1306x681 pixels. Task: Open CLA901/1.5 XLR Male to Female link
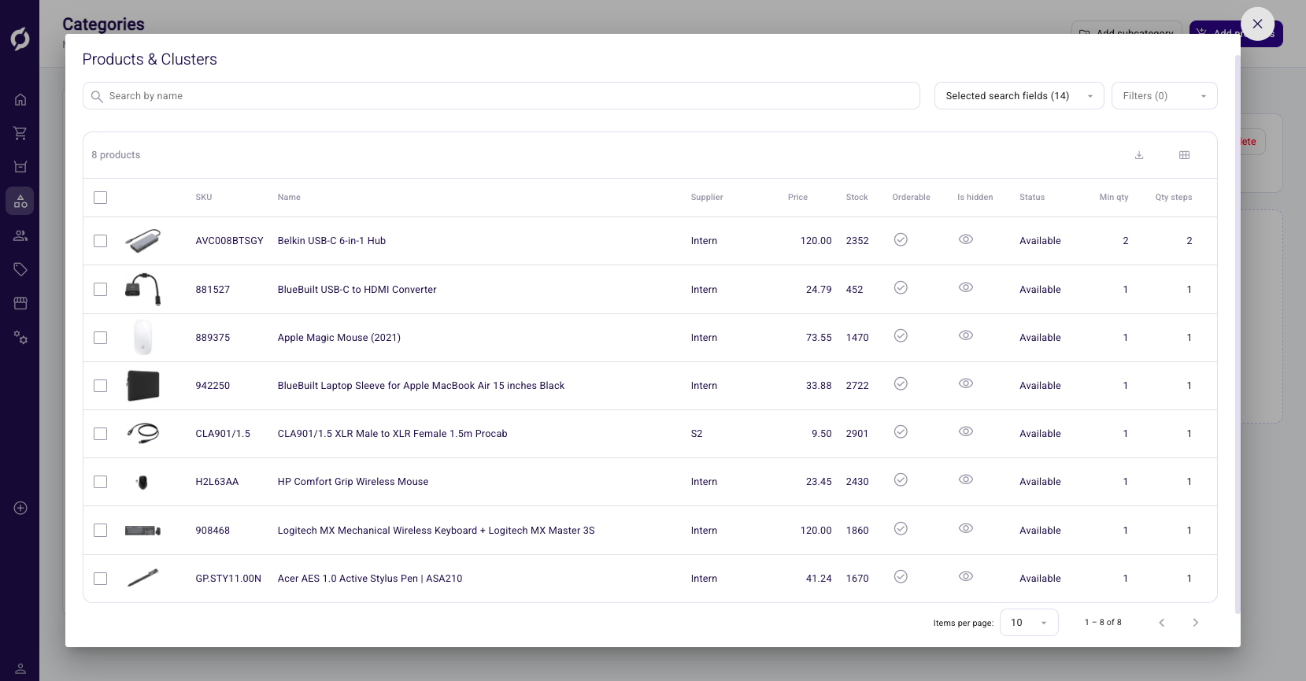[x=392, y=434]
